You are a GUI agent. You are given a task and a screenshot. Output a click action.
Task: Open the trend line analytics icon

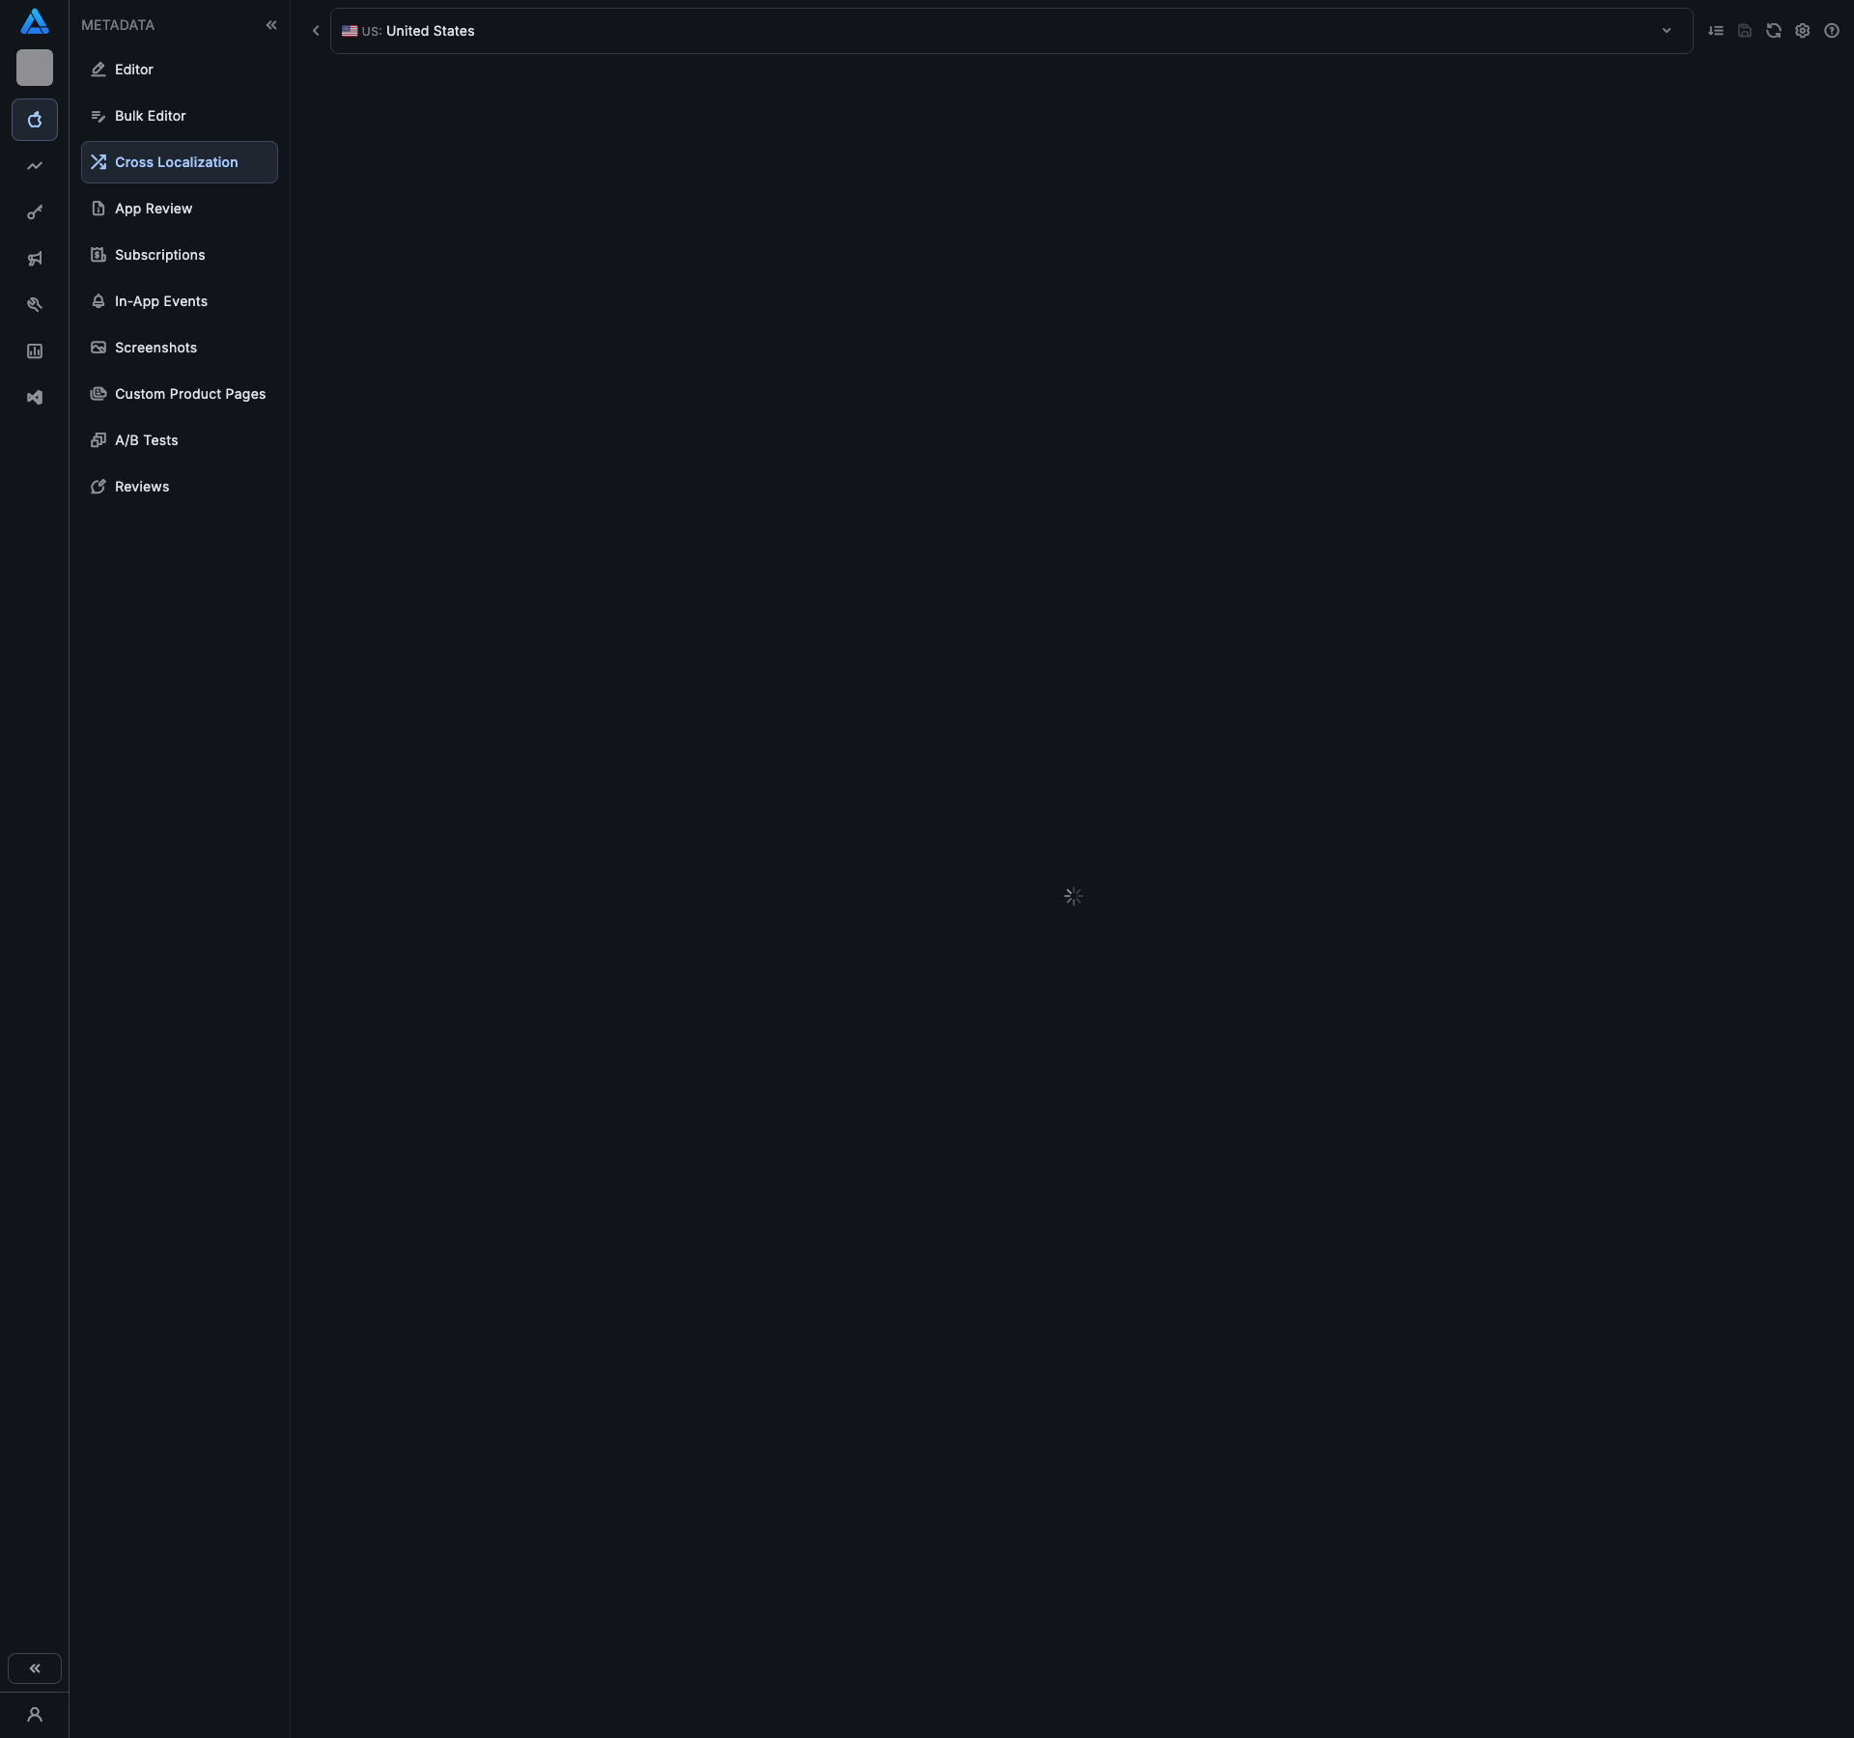click(x=35, y=166)
